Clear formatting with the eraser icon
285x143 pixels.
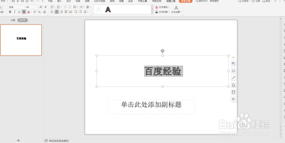44,12
